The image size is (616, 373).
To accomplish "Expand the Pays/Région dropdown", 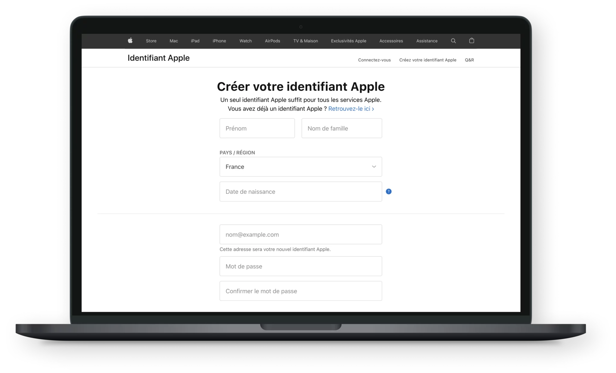I will 300,166.
